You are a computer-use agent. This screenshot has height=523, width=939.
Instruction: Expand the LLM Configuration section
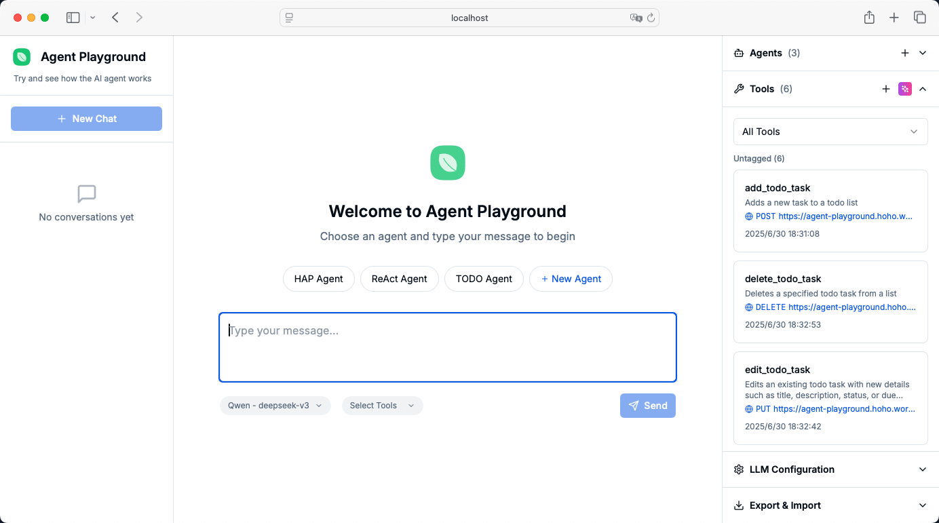pos(922,469)
